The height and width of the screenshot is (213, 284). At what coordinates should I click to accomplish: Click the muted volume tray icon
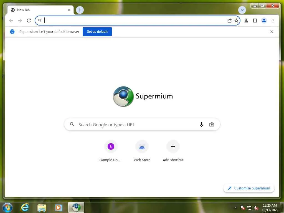click(x=256, y=208)
